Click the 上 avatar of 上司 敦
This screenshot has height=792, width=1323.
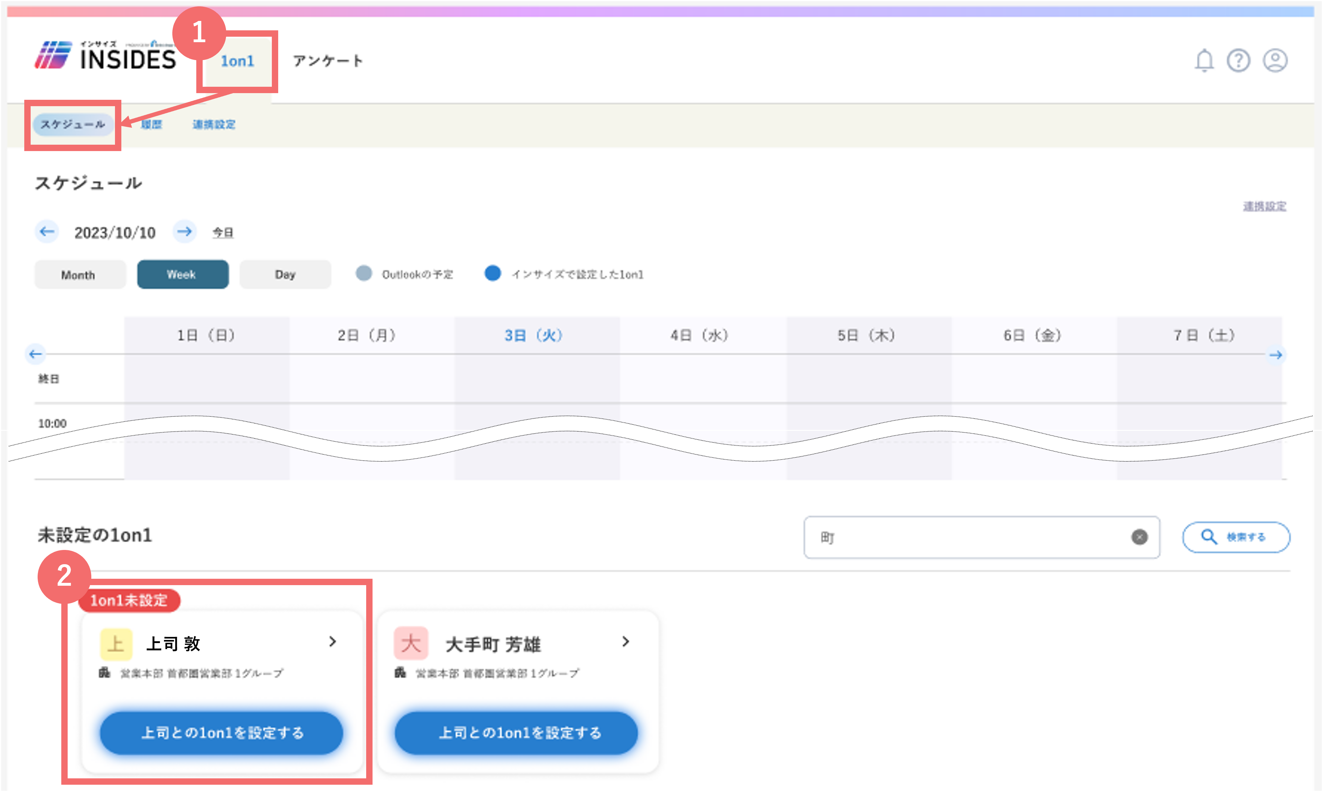tap(116, 644)
